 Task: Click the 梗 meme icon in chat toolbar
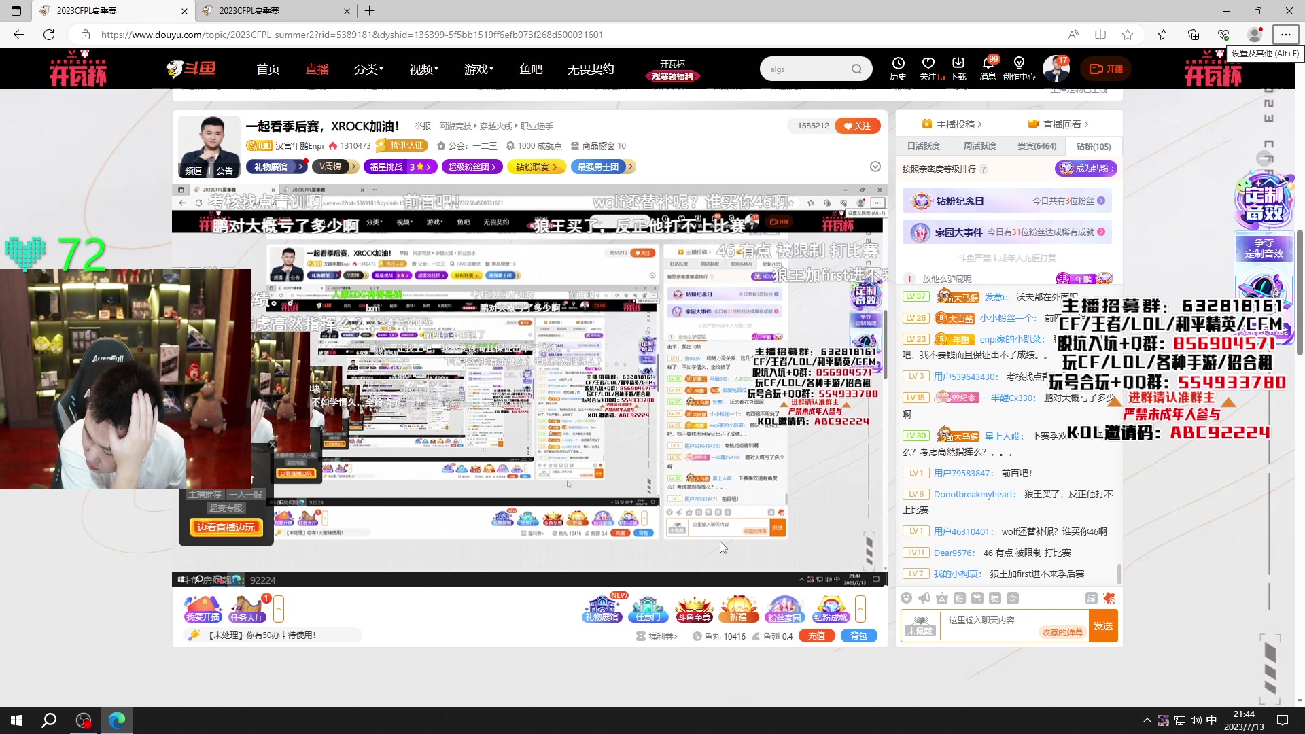pyautogui.click(x=994, y=597)
